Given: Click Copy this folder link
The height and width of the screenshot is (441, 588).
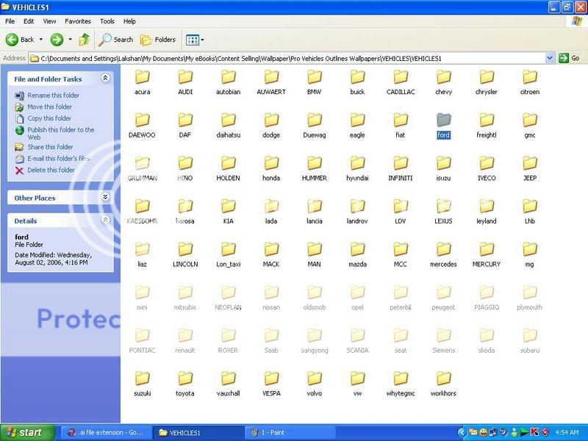Looking at the screenshot, I should click(49, 118).
